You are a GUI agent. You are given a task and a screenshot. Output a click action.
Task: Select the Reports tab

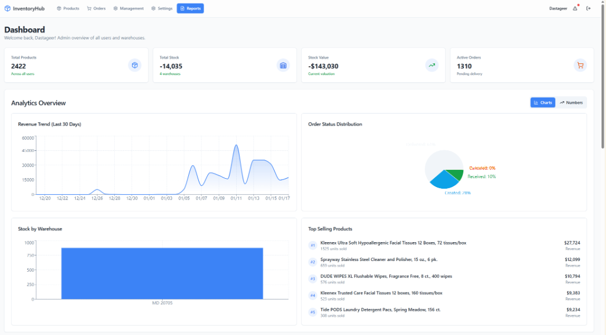click(190, 8)
